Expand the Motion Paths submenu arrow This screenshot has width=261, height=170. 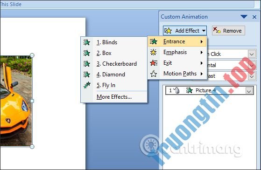pos(202,74)
